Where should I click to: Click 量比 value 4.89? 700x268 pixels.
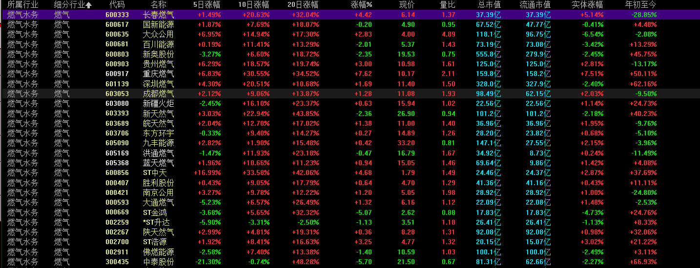[449, 35]
